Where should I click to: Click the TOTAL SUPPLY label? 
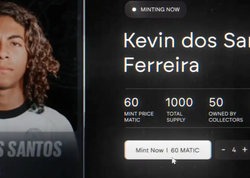click(176, 117)
